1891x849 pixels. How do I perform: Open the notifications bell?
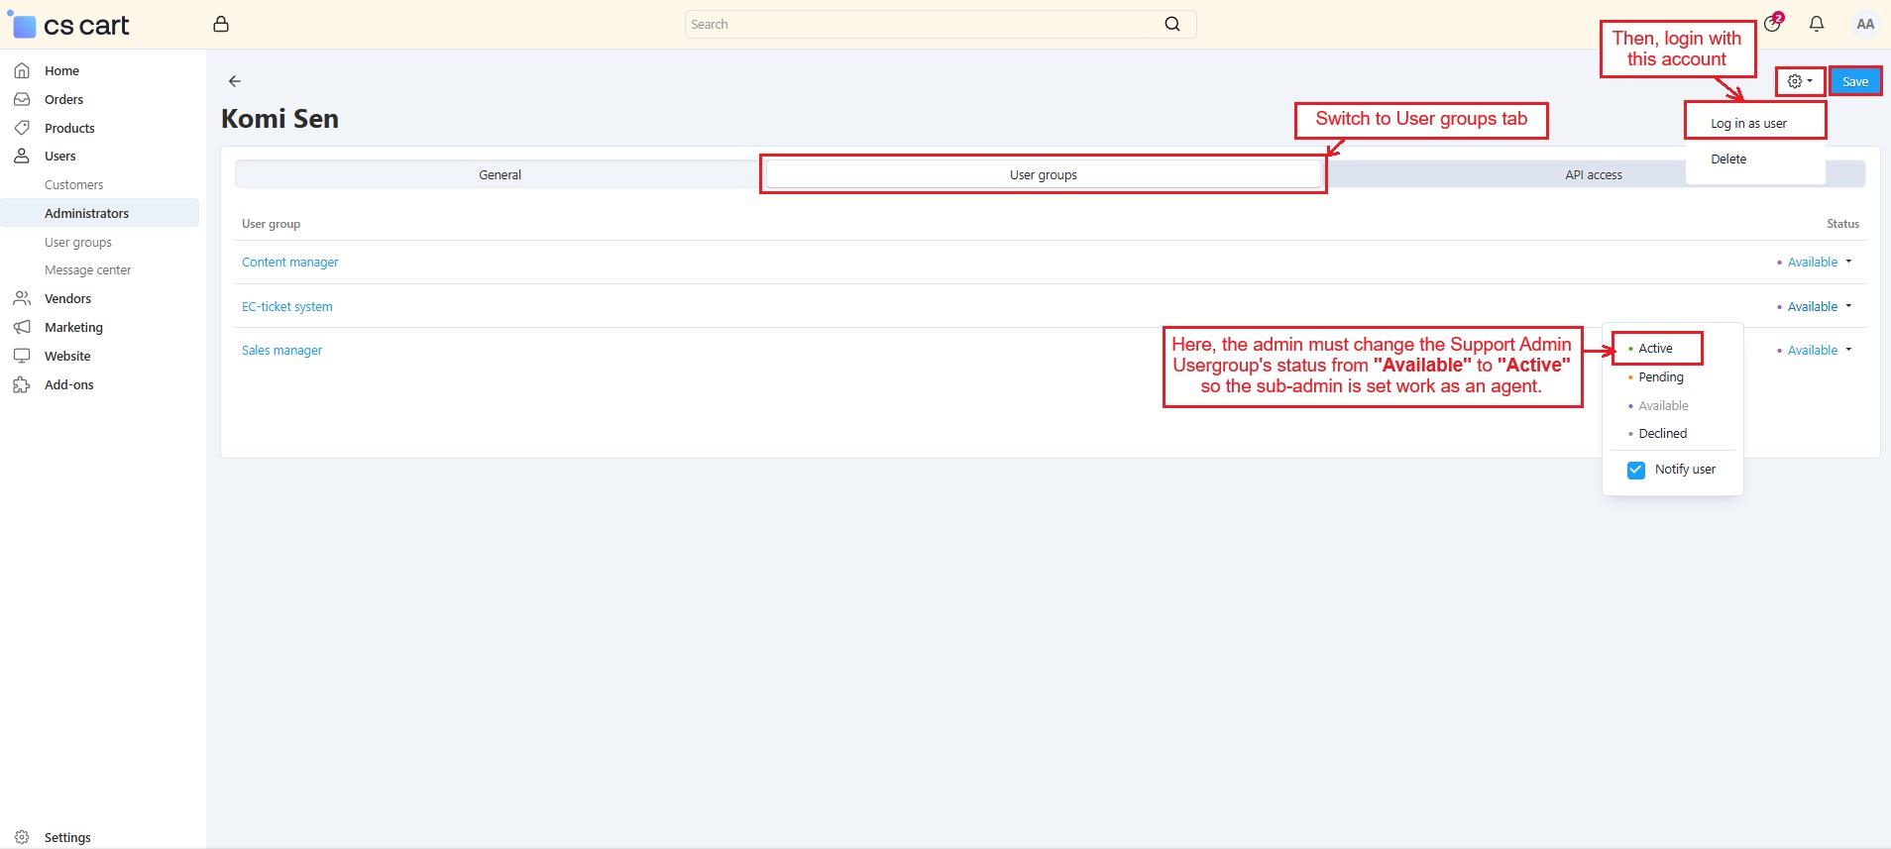[x=1816, y=25]
